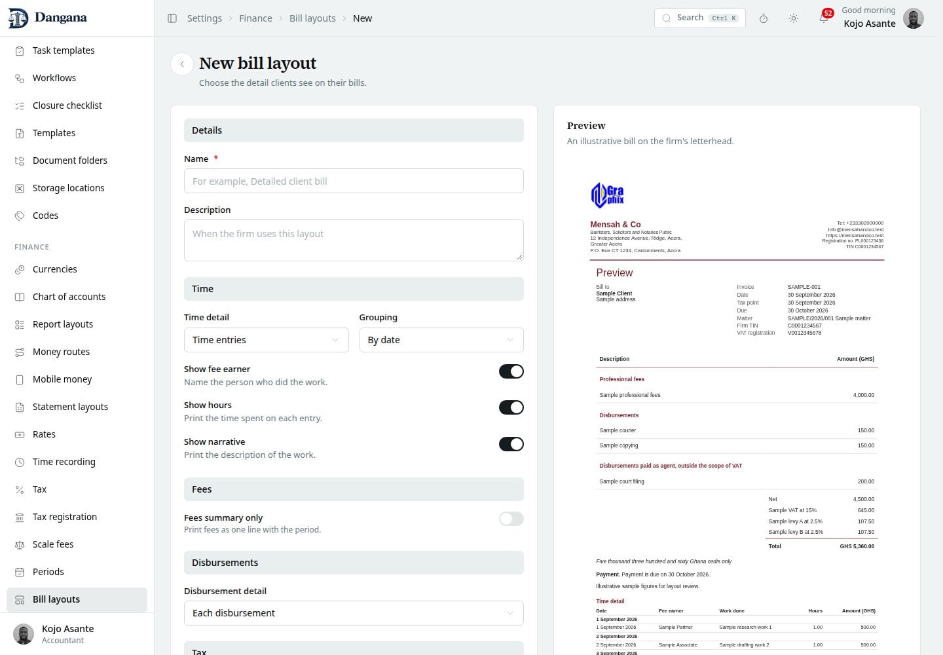Open Workflows in the sidebar
Screen dimensions: 943x655
click(x=77, y=78)
